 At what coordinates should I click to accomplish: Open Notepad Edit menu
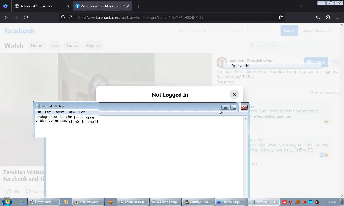[48, 112]
